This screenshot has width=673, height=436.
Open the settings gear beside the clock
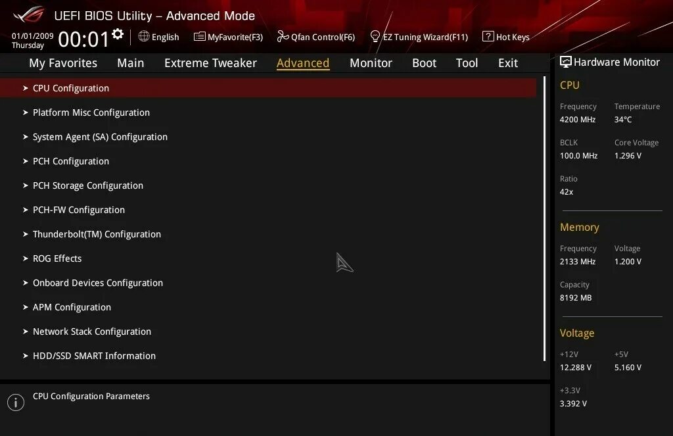(118, 34)
